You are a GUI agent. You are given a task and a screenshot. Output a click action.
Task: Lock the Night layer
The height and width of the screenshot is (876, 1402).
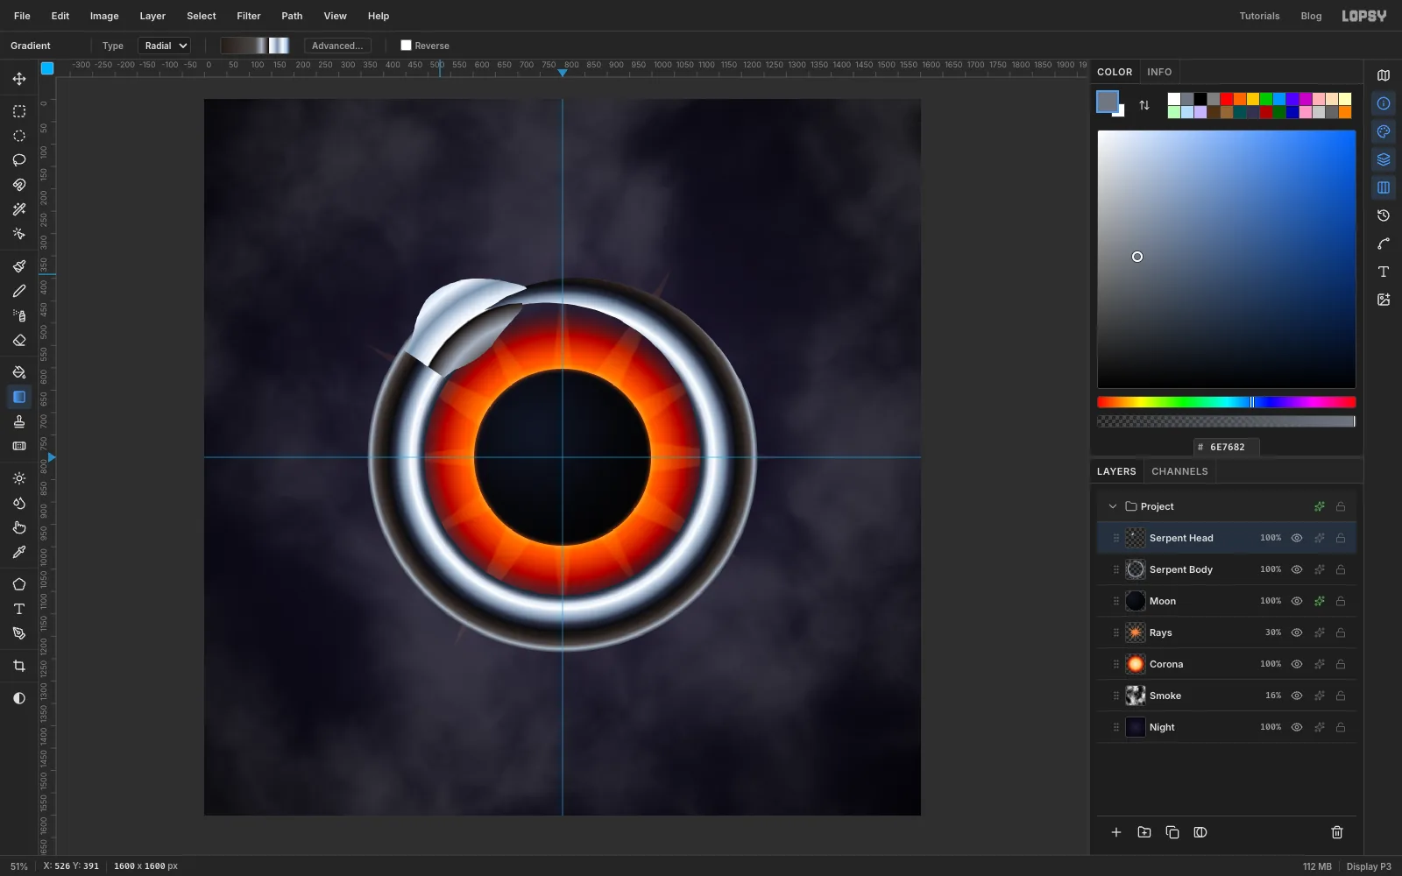pos(1341,727)
